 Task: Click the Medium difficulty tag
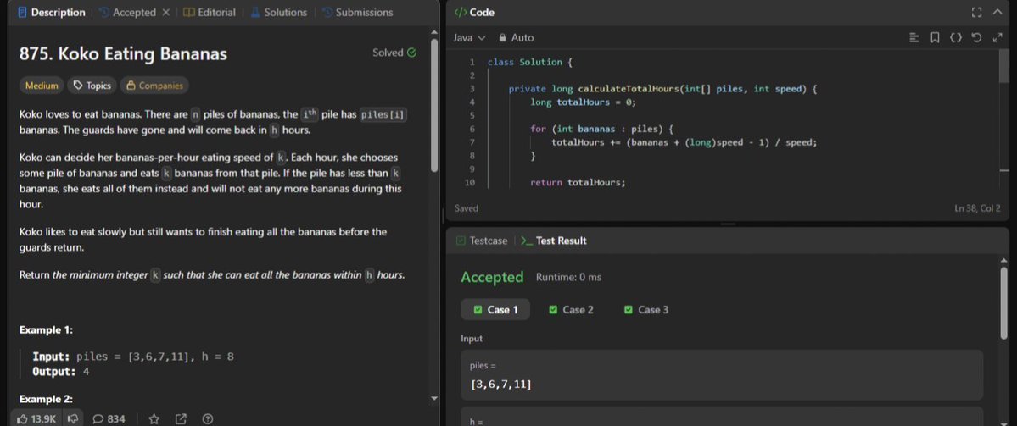(x=42, y=85)
